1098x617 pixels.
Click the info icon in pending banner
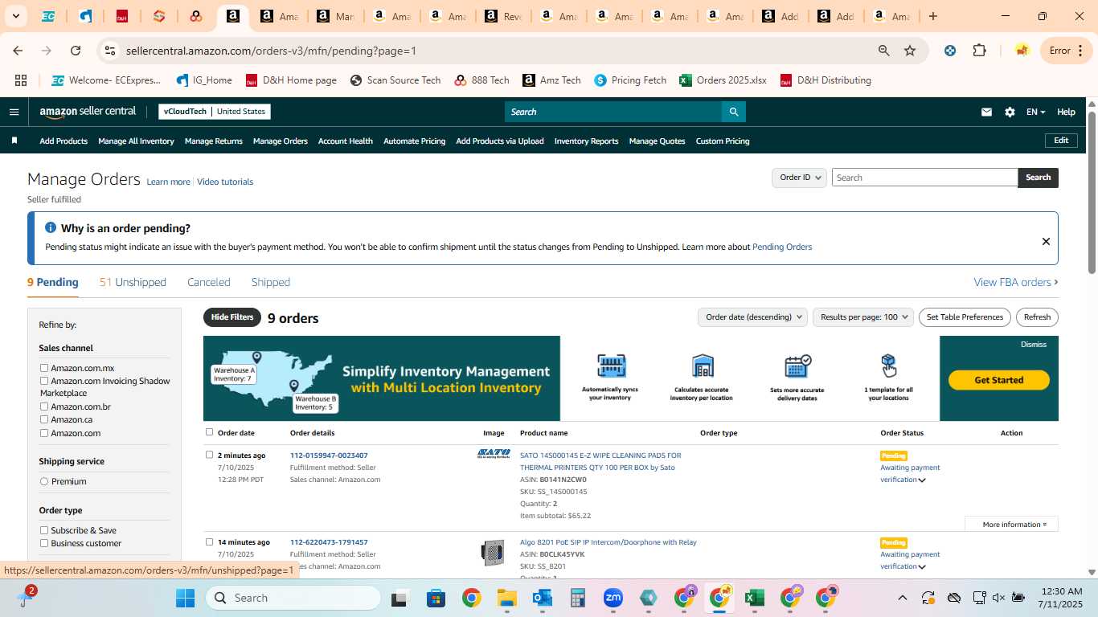click(51, 228)
